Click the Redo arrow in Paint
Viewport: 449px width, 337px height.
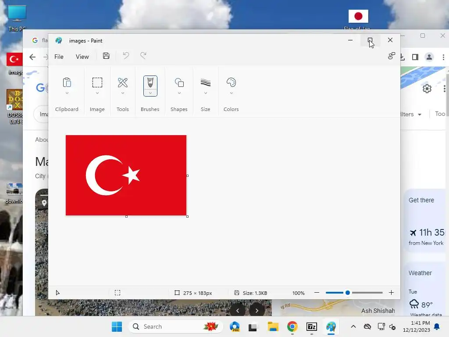pyautogui.click(x=143, y=56)
